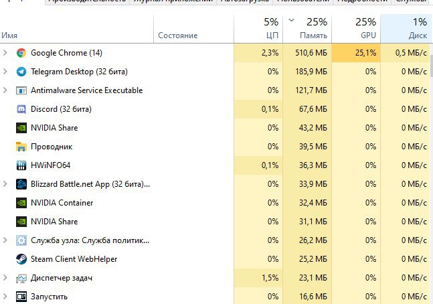
Task: Click the Запустить process icon
Action: tap(21, 297)
